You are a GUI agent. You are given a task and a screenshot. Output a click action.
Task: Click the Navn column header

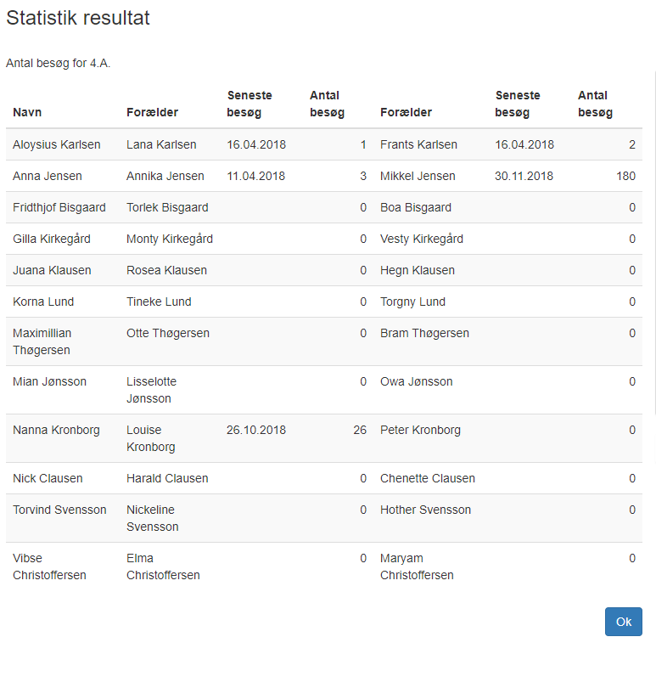pyautogui.click(x=27, y=112)
